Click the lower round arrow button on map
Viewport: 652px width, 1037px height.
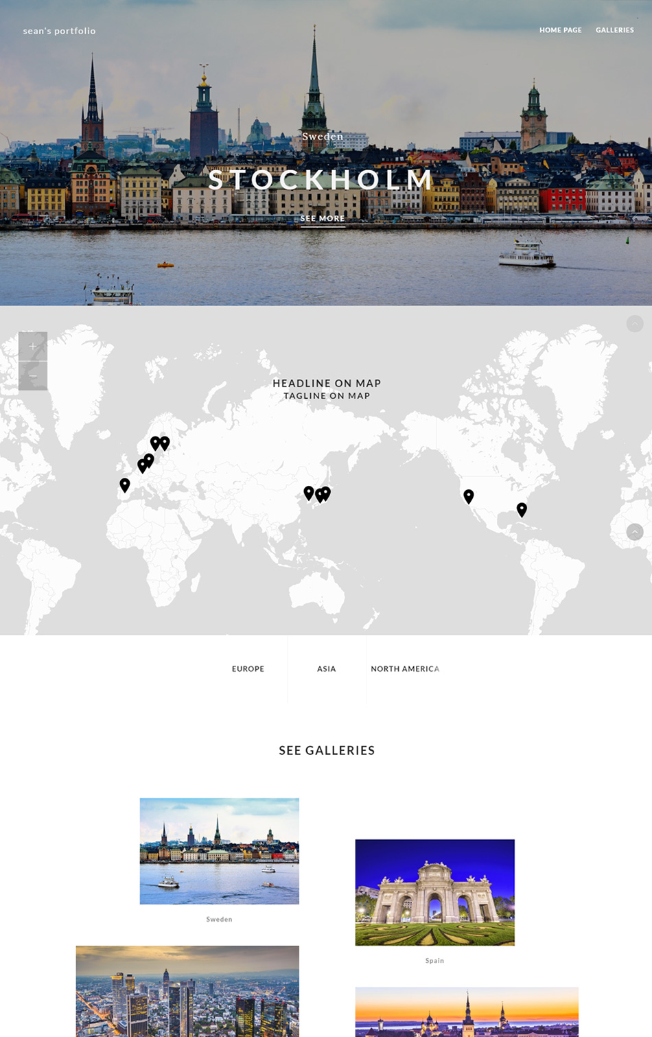pos(634,532)
